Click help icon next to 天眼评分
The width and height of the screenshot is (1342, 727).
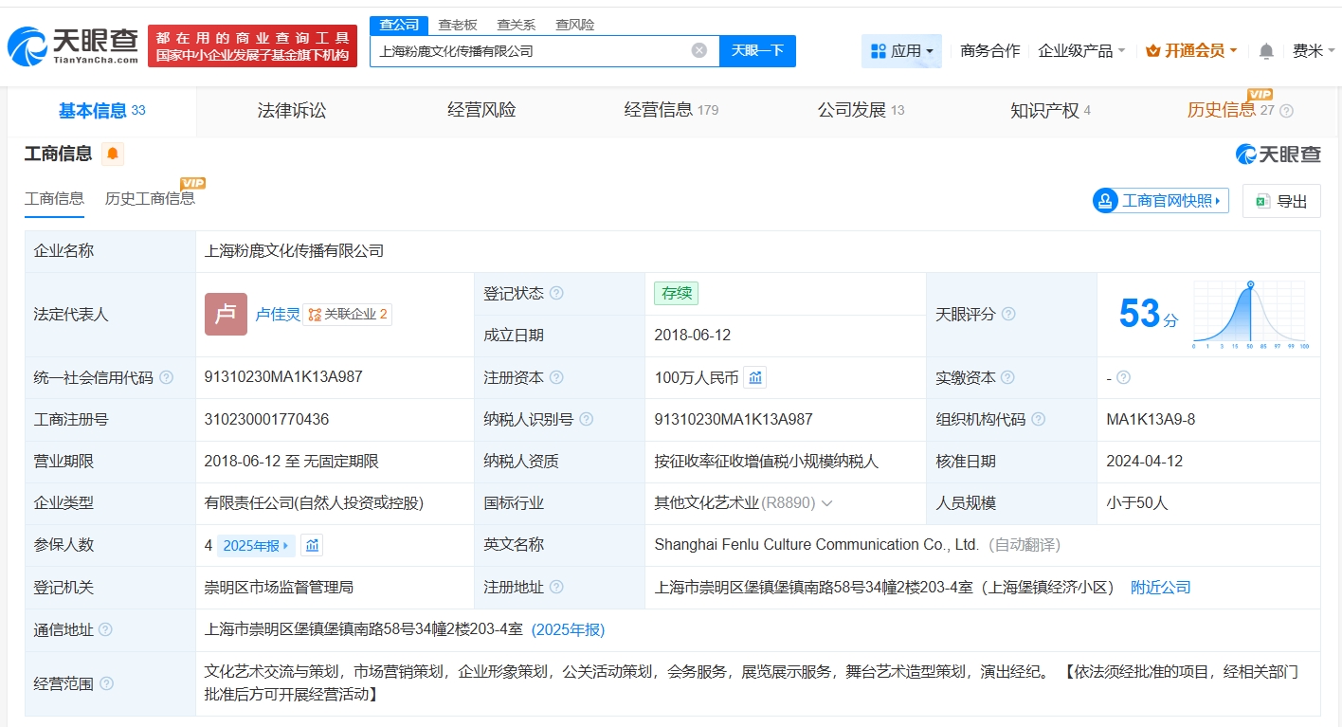coord(1008,314)
